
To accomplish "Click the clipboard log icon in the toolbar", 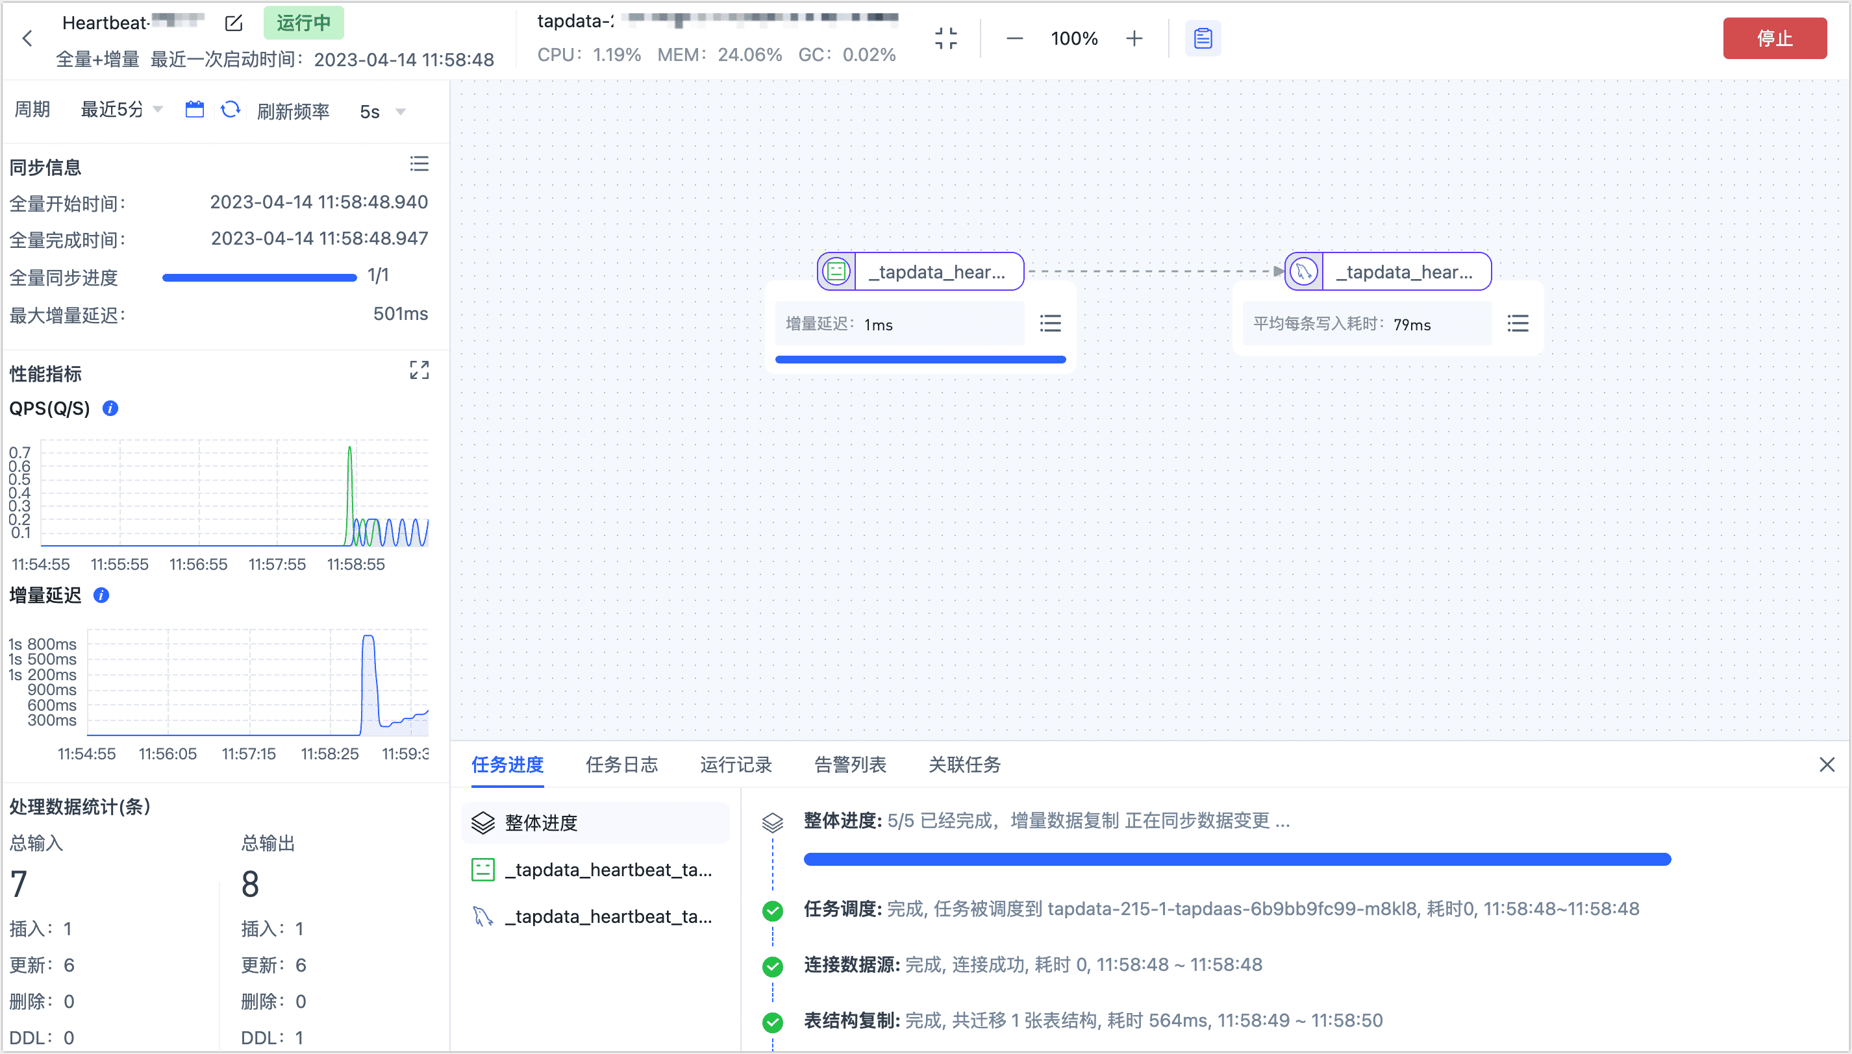I will pyautogui.click(x=1203, y=38).
